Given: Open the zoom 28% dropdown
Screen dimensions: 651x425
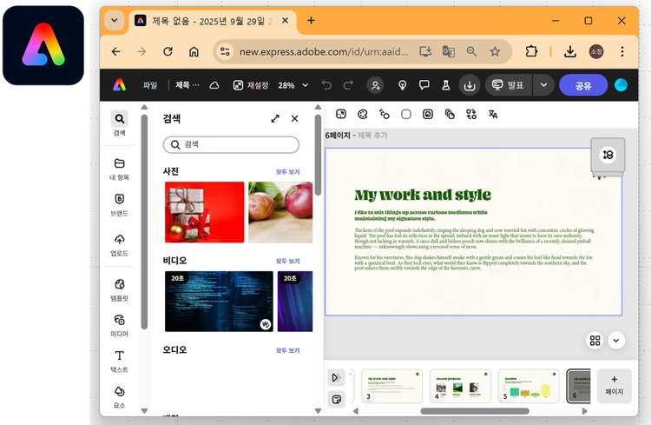Looking at the screenshot, I should (x=292, y=85).
